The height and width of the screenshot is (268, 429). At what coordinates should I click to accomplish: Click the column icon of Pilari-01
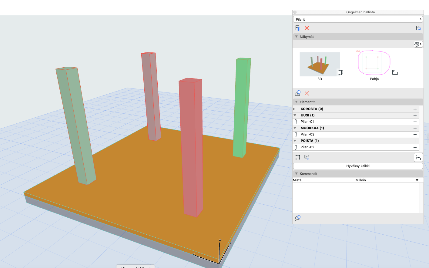[296, 122]
